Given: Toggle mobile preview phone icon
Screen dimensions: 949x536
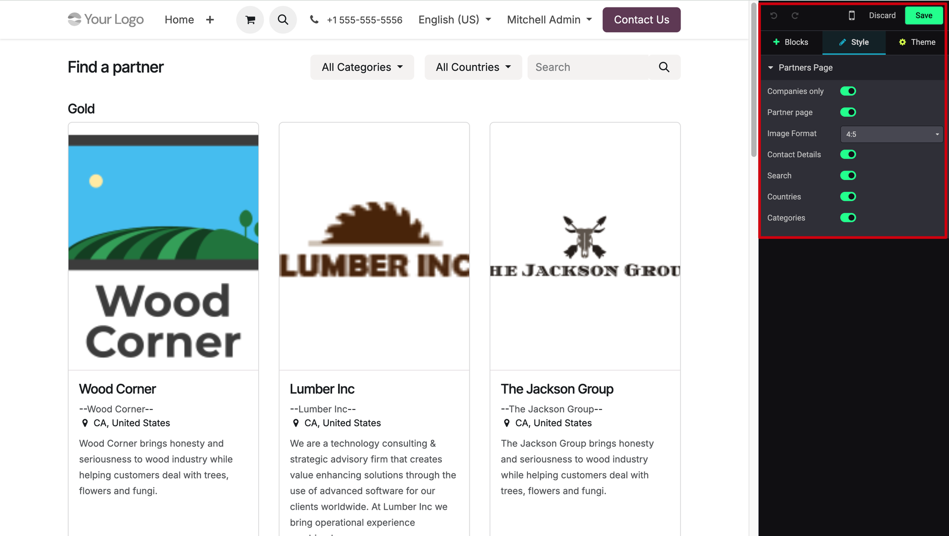Looking at the screenshot, I should click(x=851, y=16).
